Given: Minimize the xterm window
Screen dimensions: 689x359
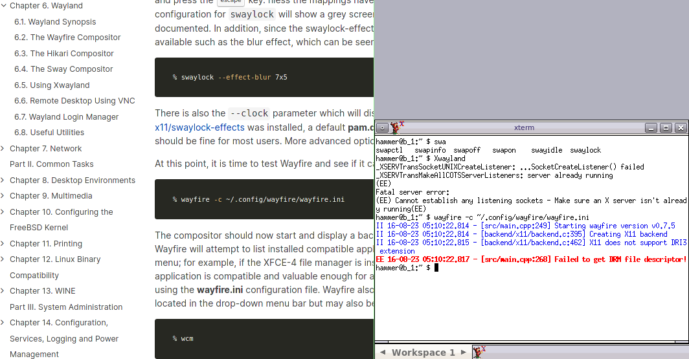Looking at the screenshot, I should click(651, 127).
